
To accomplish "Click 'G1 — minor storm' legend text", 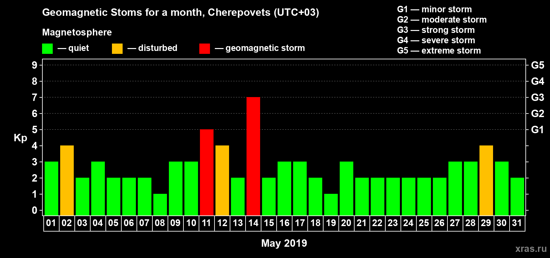I will pyautogui.click(x=434, y=9).
